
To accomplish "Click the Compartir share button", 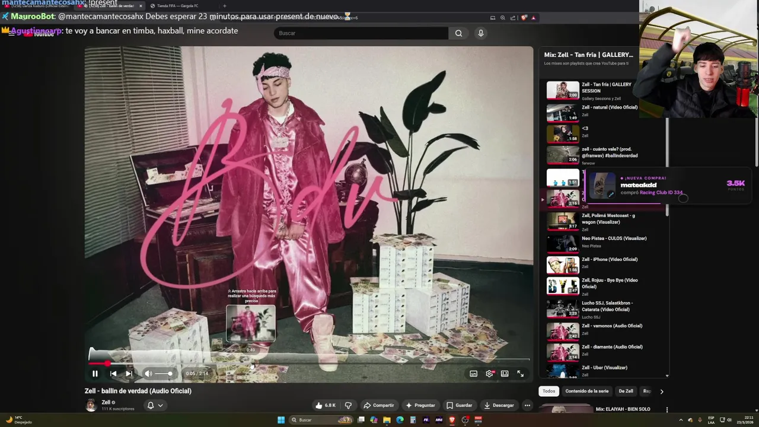I will pos(378,405).
